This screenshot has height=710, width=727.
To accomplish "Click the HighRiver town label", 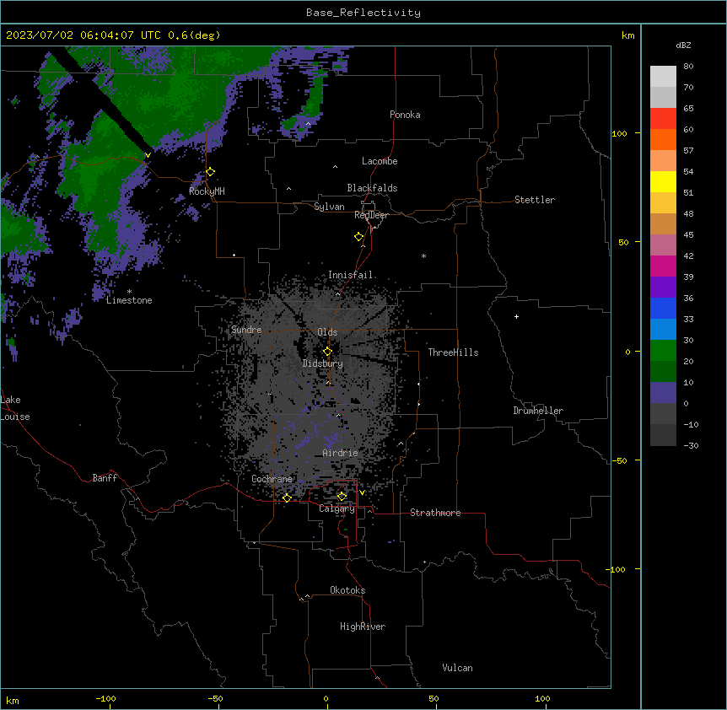I will click(x=363, y=627).
